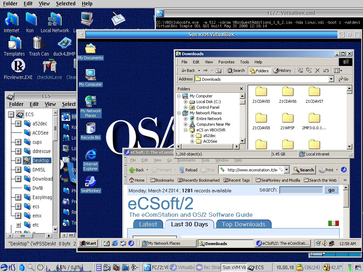Toggle the Folders pane button in Downloads
363x272 pixels.
[259, 70]
